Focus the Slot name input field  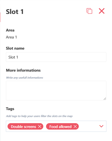[56, 57]
